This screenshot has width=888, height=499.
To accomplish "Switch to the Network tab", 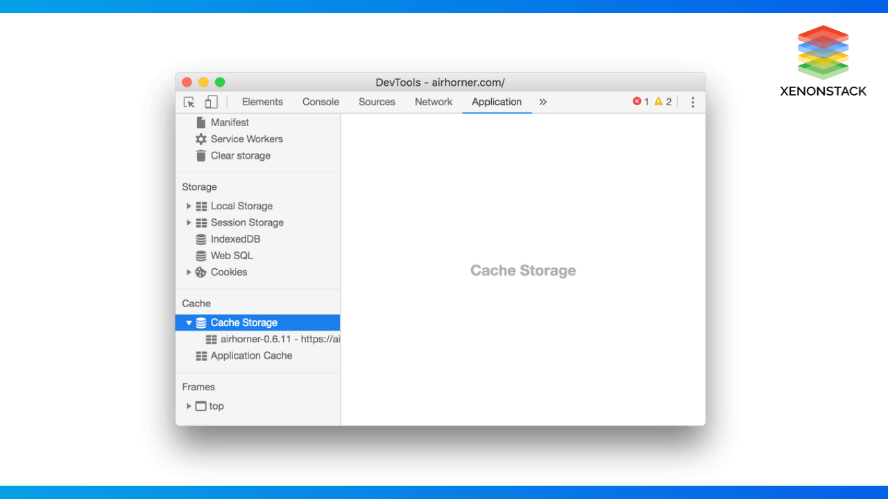I will 433,101.
